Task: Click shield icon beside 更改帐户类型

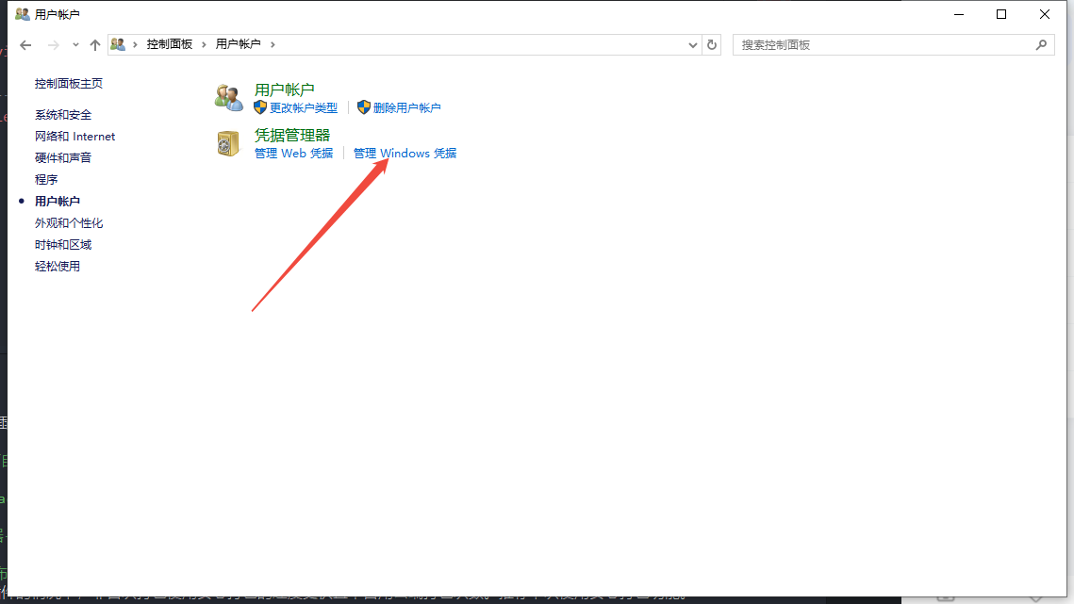Action: [x=259, y=107]
